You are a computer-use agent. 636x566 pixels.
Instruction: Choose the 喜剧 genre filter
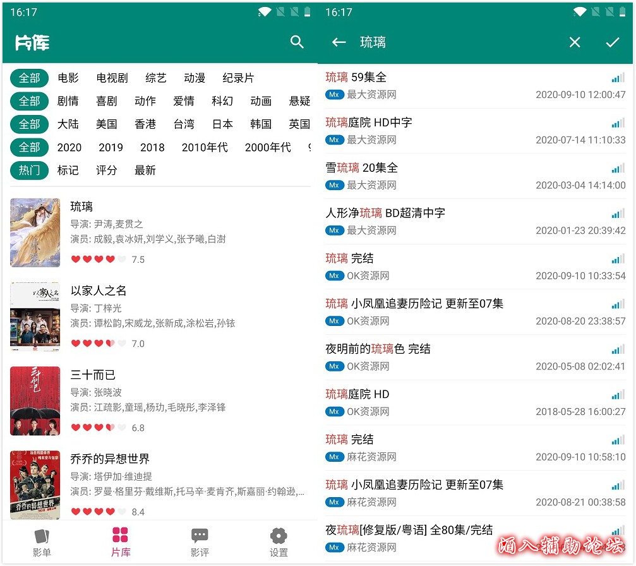106,101
